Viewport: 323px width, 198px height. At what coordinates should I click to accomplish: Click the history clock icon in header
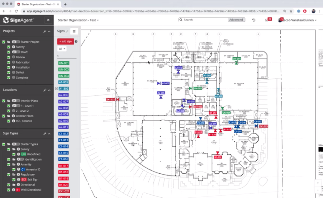254,20
